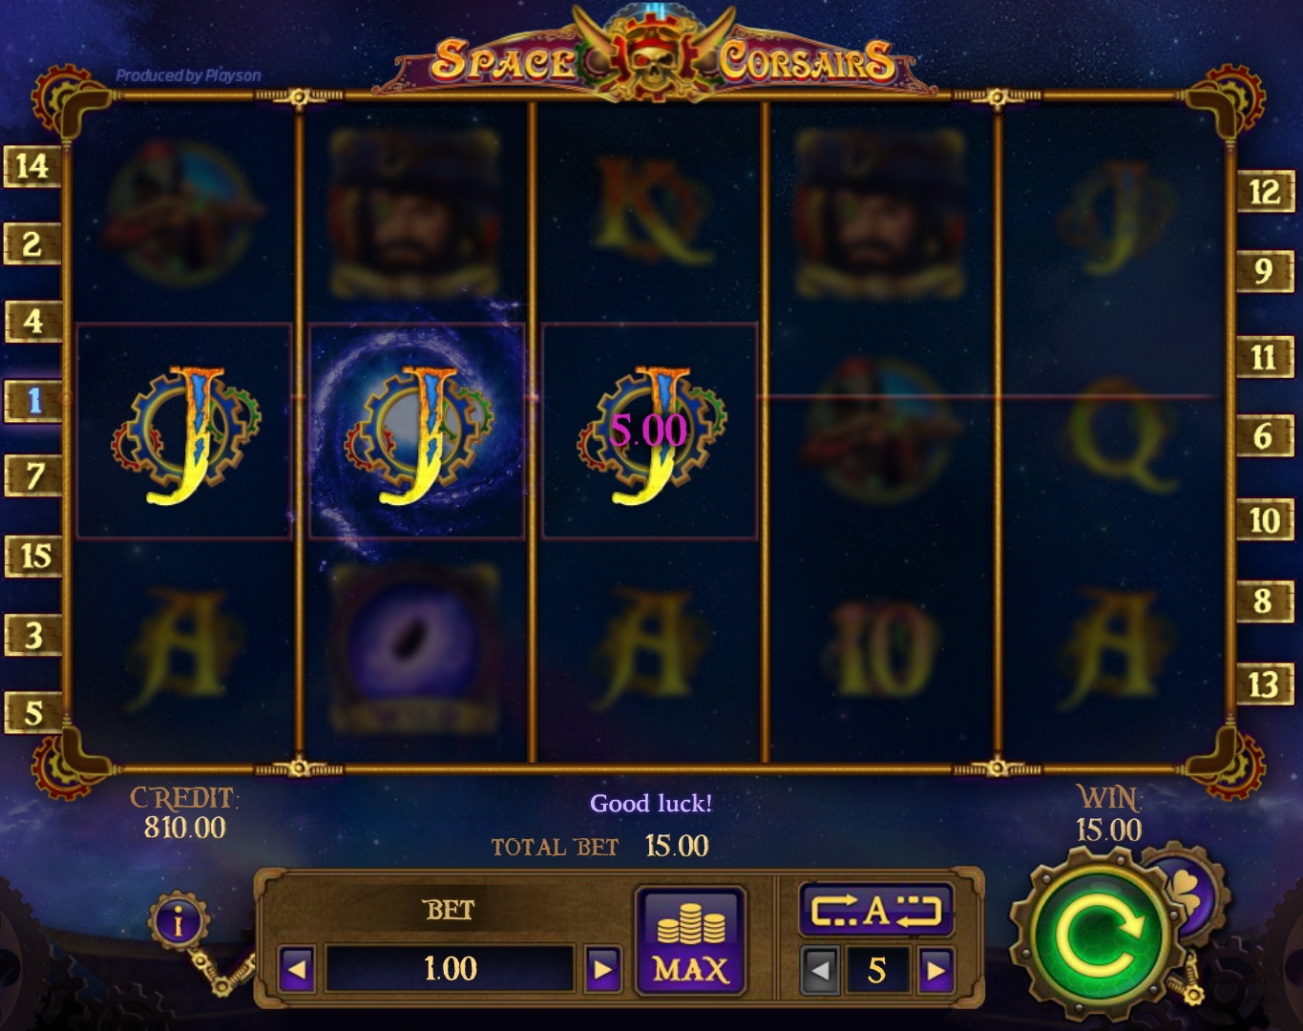The width and height of the screenshot is (1303, 1031).
Task: Toggle the autoplay A button
Action: (x=876, y=910)
